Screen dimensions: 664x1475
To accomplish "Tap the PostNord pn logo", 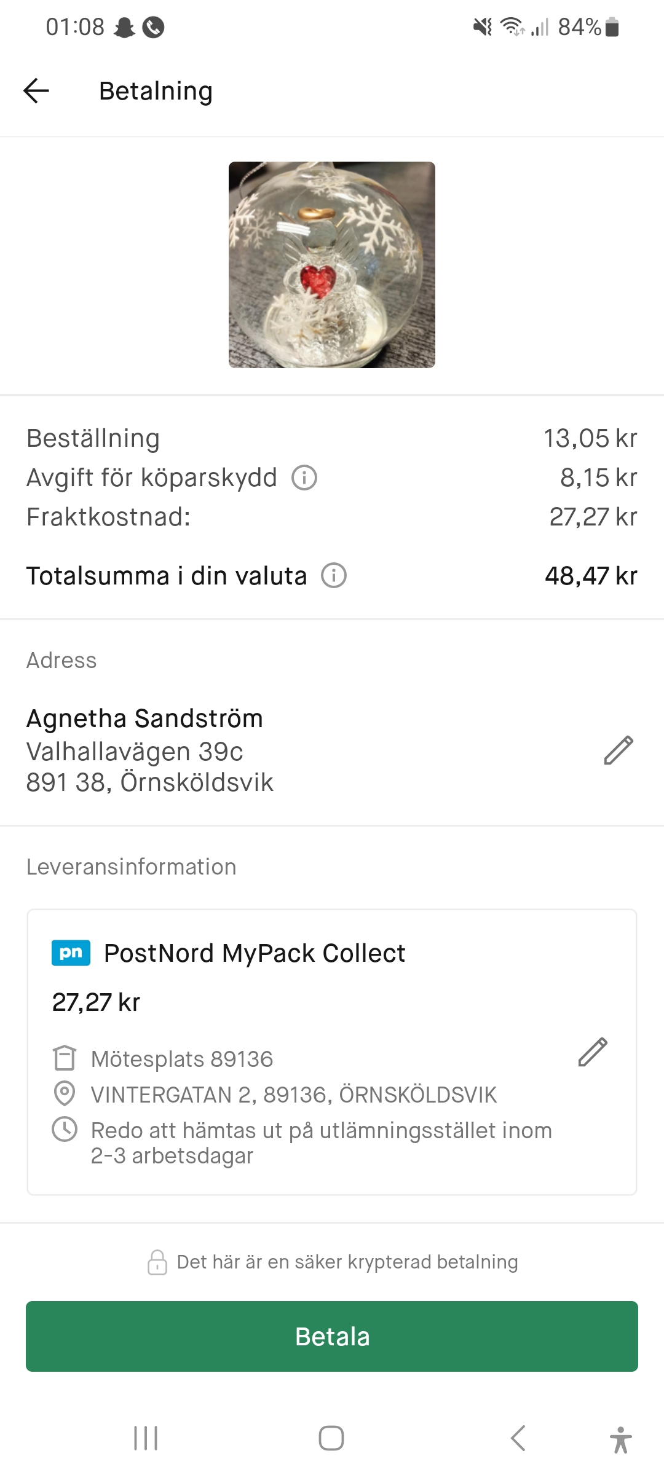I will click(71, 953).
